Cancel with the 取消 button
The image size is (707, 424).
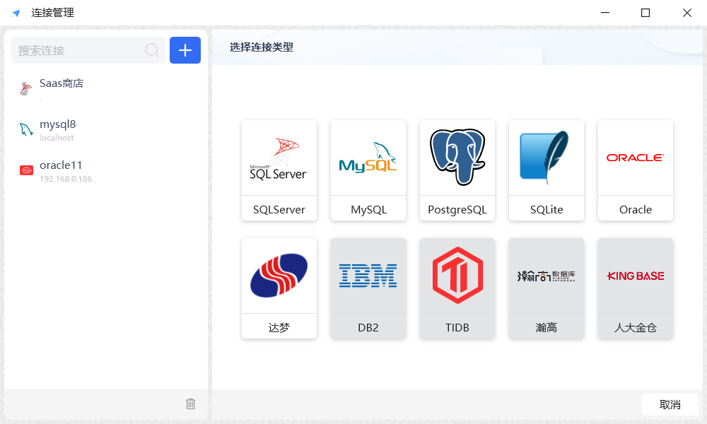pyautogui.click(x=670, y=405)
